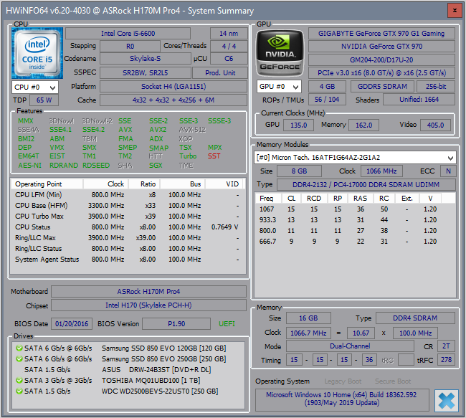Select the 666.7 frequency timing row
The image size is (466, 418).
pyautogui.click(x=355, y=241)
